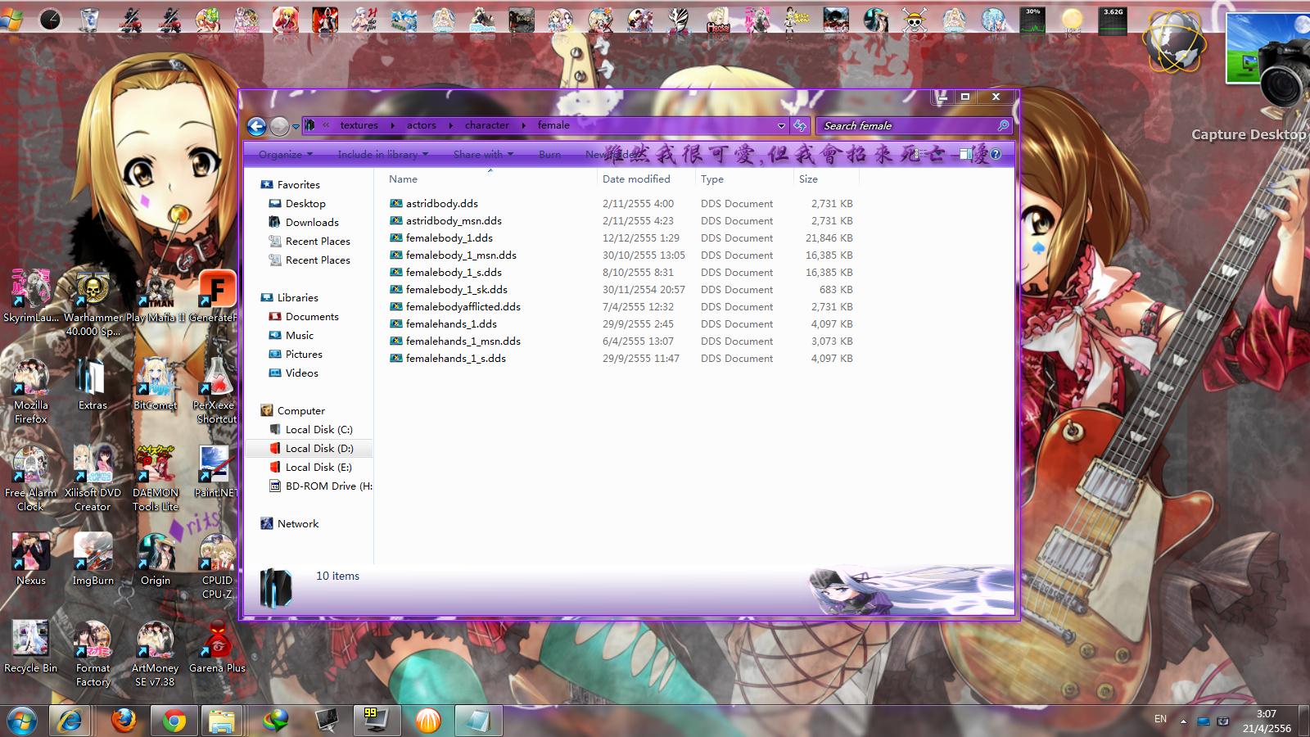Open Firefox from the taskbar
This screenshot has width=1310, height=737.
124,721
